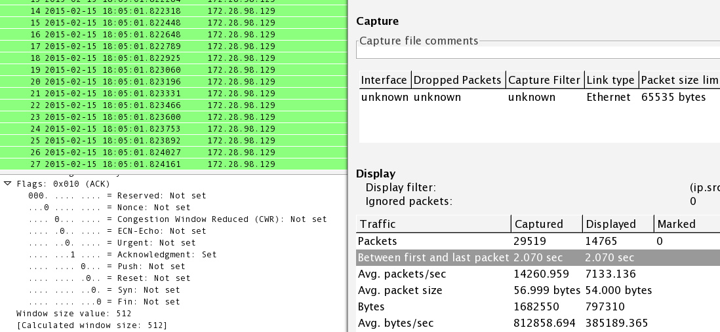
Task: Click the Traffic column header
Action: (x=433, y=224)
